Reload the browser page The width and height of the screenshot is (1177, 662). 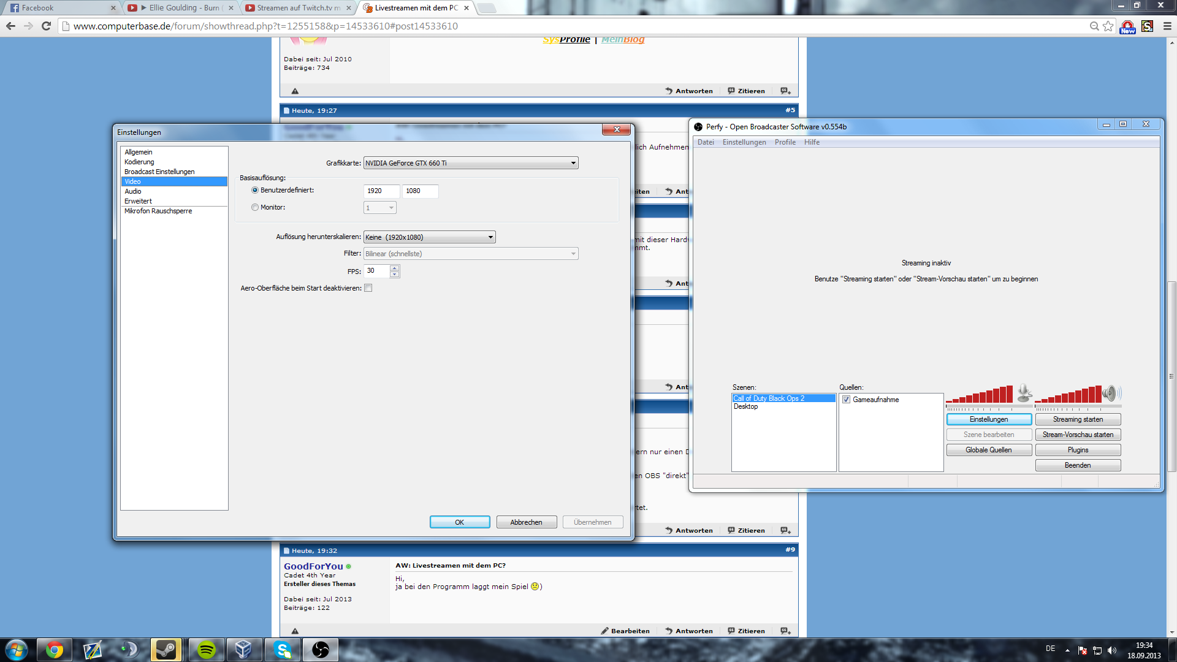point(46,26)
